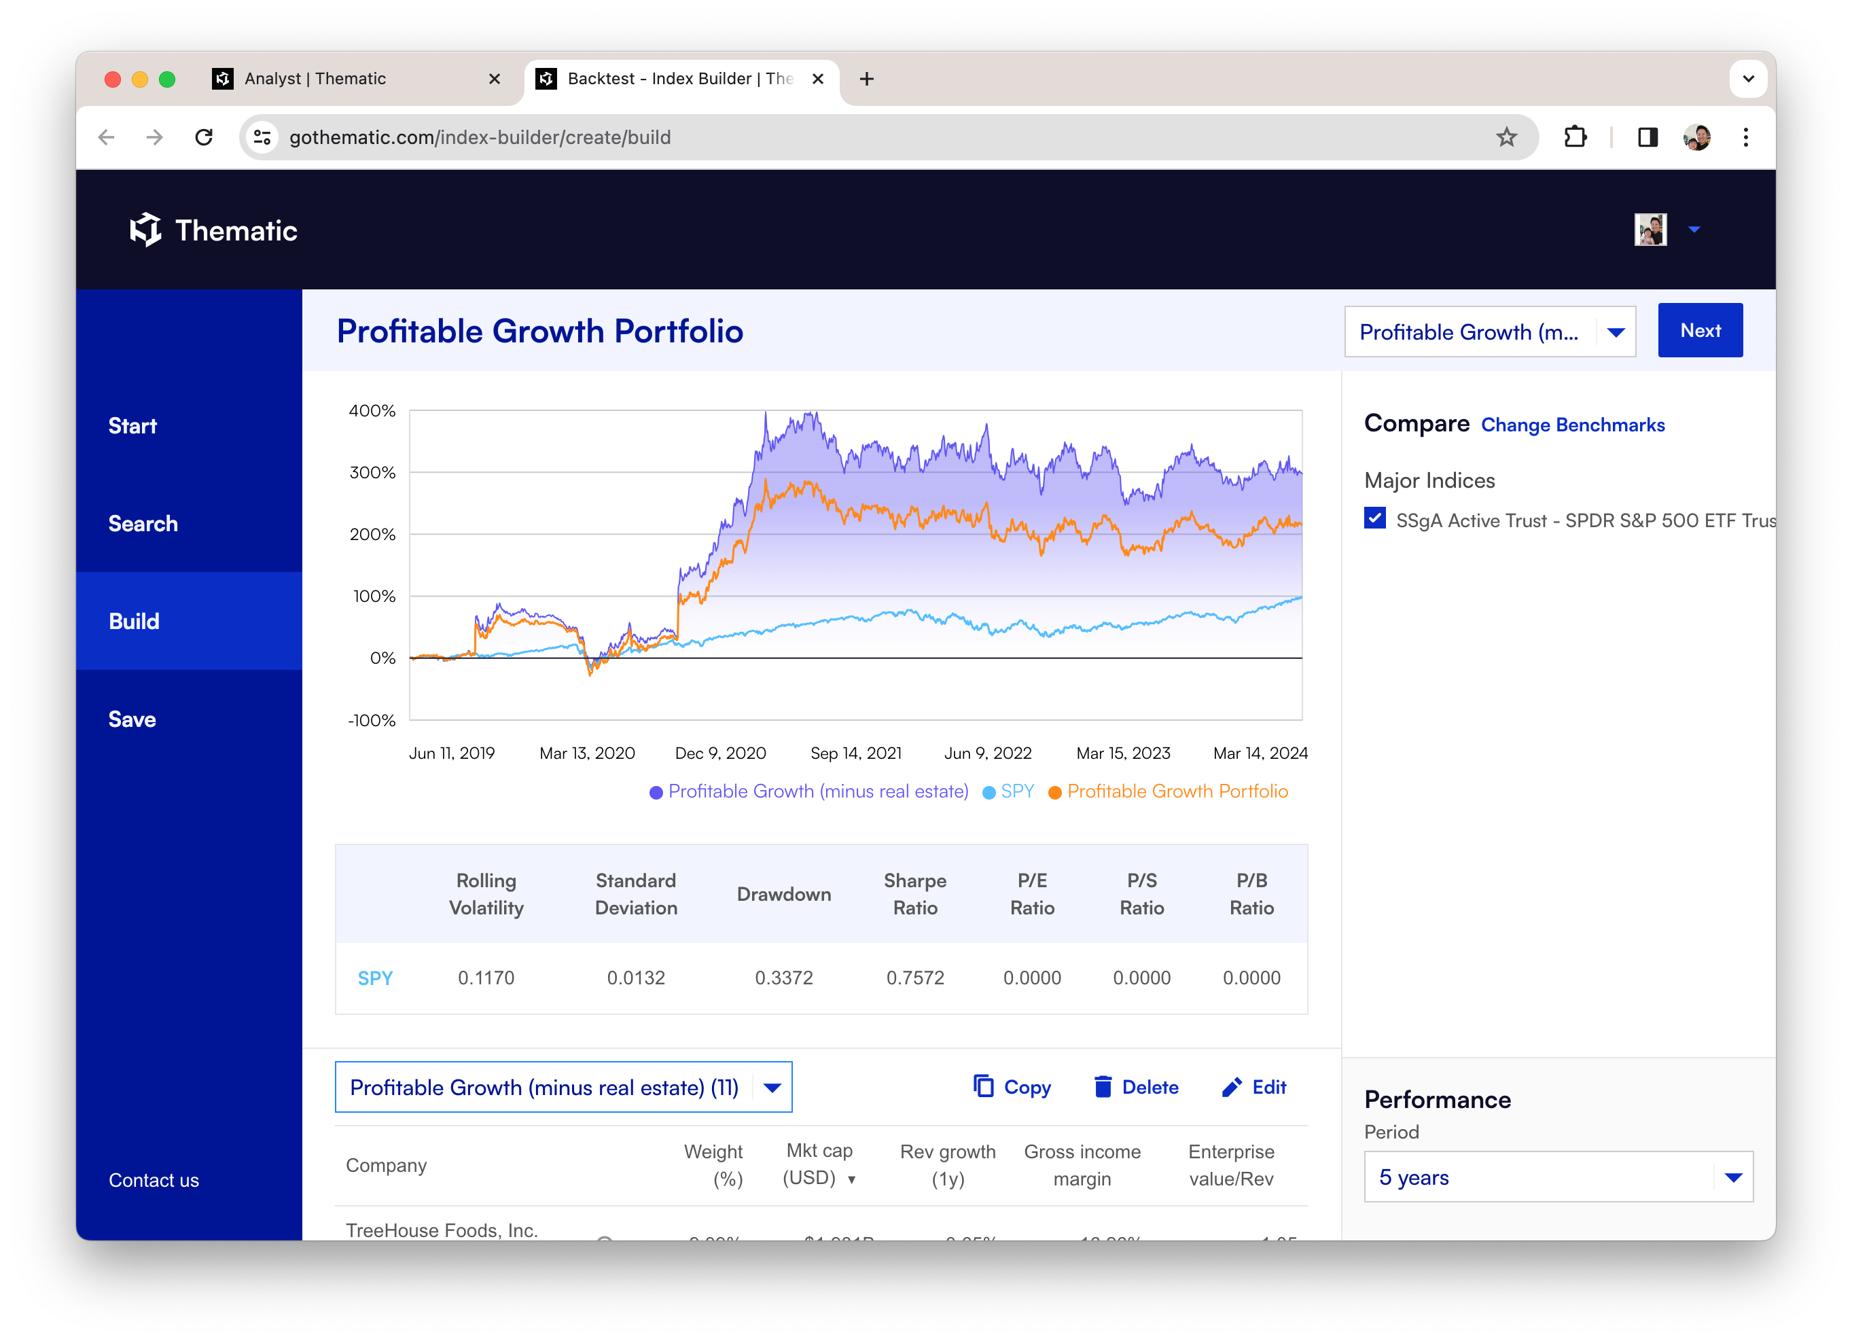Open the tab search chevron button
This screenshot has height=1341, width=1852.
1748,78
